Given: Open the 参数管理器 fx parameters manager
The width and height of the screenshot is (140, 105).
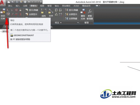Looking at the screenshot, I should tap(90, 14).
